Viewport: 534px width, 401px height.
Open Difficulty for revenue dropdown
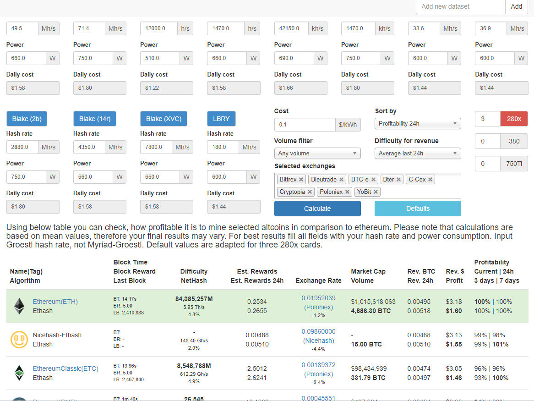point(418,154)
